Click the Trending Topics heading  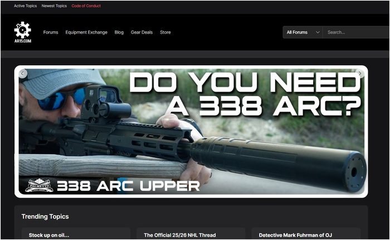(x=45, y=217)
